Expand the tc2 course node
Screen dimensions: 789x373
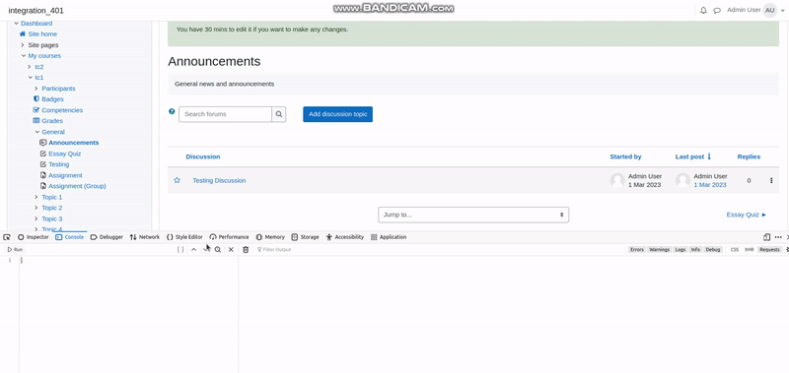click(30, 67)
